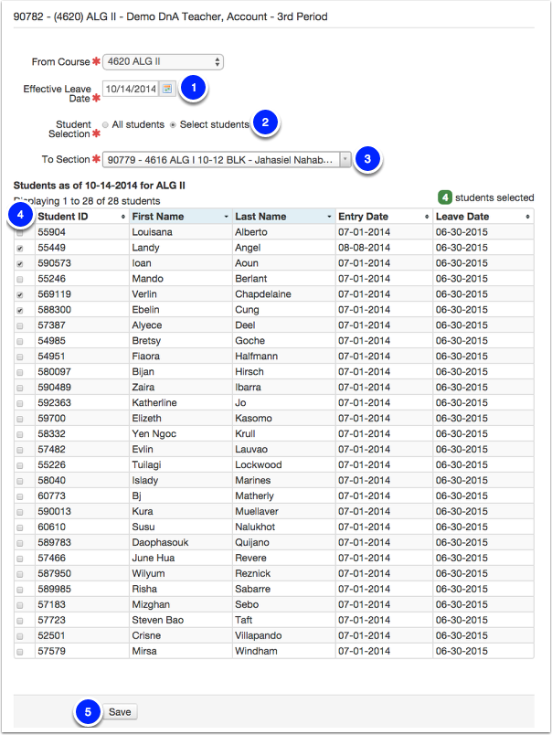Click first name Daophasouk cell

pos(180,542)
